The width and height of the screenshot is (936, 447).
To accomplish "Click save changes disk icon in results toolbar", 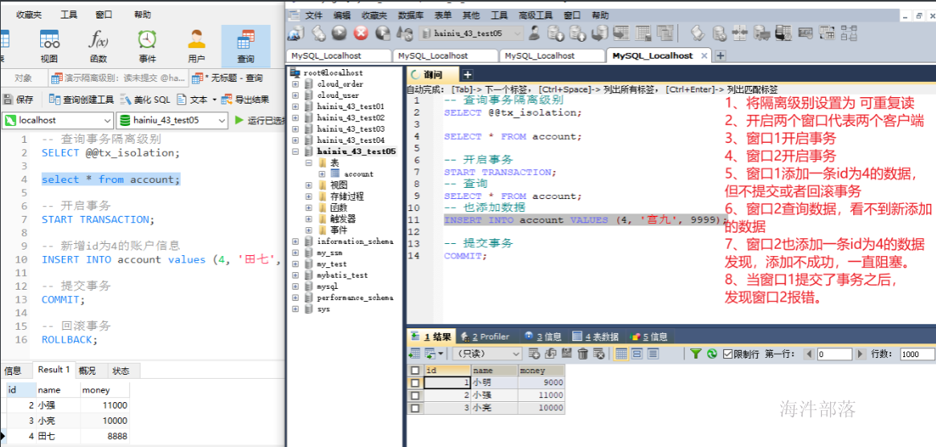I will 568,354.
